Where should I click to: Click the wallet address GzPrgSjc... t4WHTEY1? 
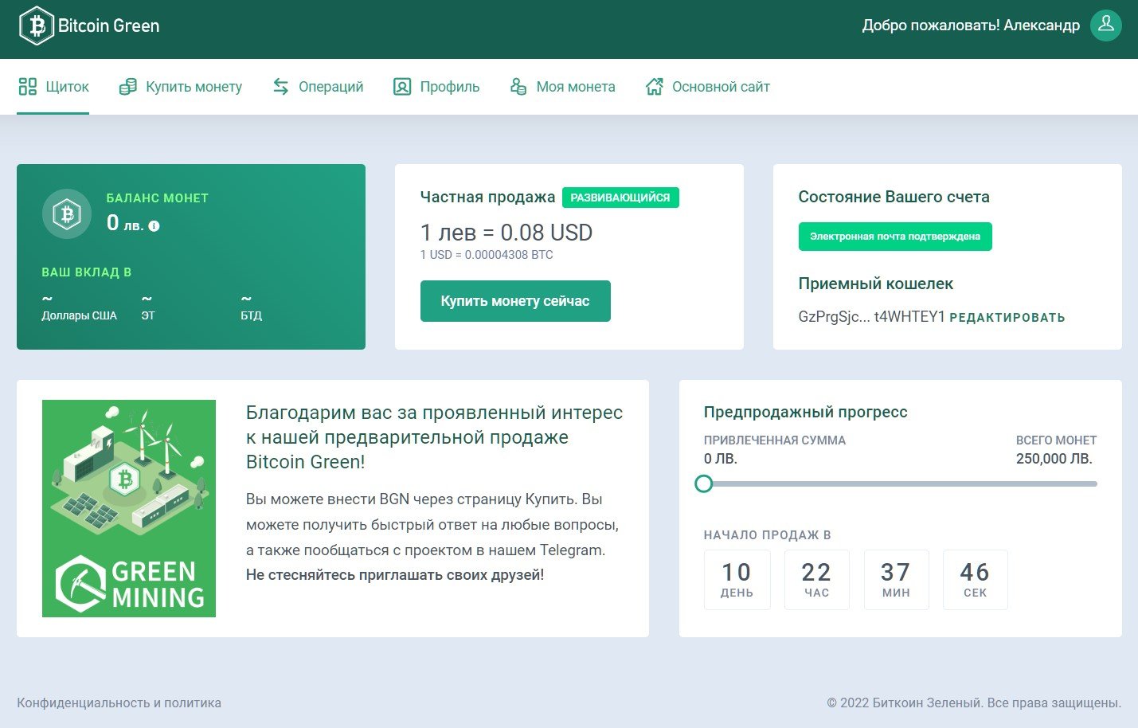[872, 317]
